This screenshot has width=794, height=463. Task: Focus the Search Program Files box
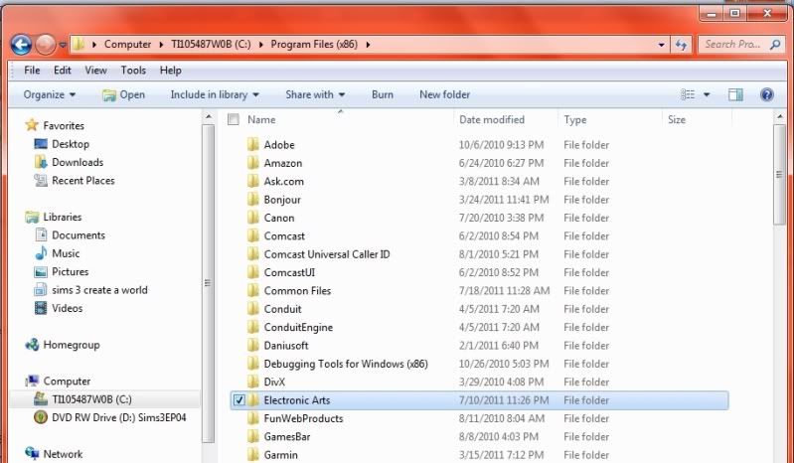(x=740, y=45)
